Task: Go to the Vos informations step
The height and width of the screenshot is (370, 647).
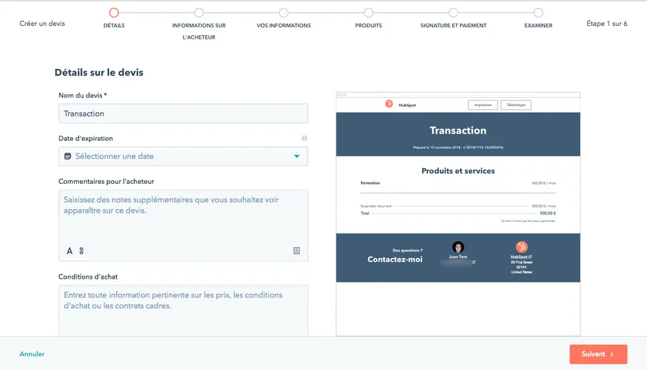Action: point(283,13)
